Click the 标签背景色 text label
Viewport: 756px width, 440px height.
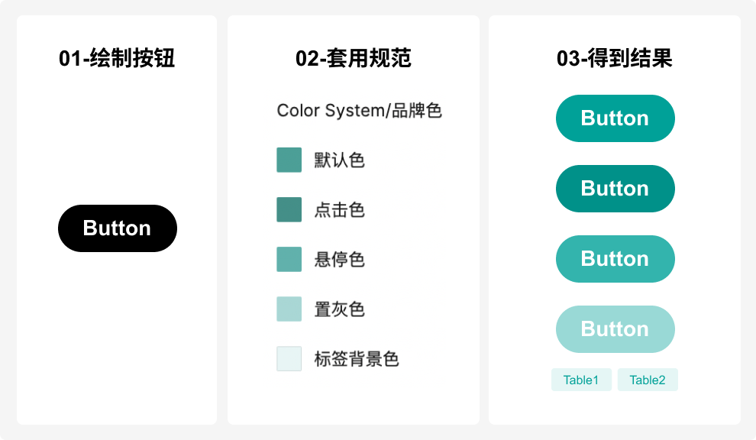357,358
